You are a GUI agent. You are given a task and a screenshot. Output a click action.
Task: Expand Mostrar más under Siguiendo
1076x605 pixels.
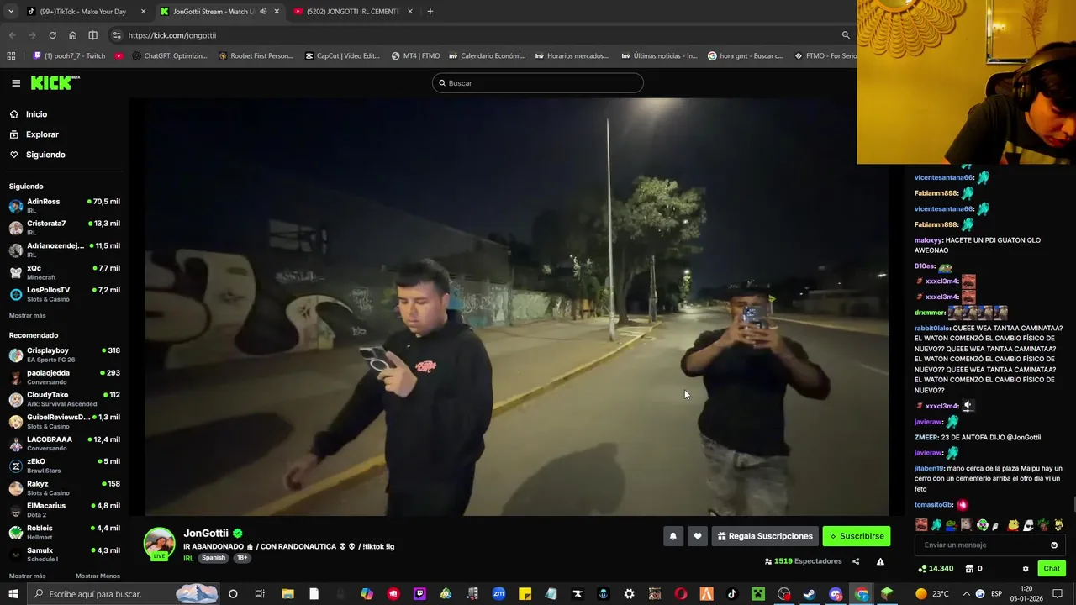[x=28, y=316]
